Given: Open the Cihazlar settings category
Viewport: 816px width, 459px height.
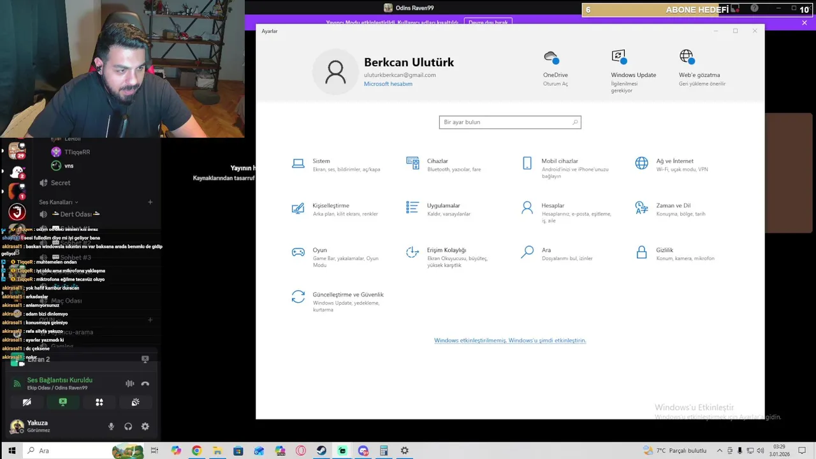Looking at the screenshot, I should click(x=444, y=164).
